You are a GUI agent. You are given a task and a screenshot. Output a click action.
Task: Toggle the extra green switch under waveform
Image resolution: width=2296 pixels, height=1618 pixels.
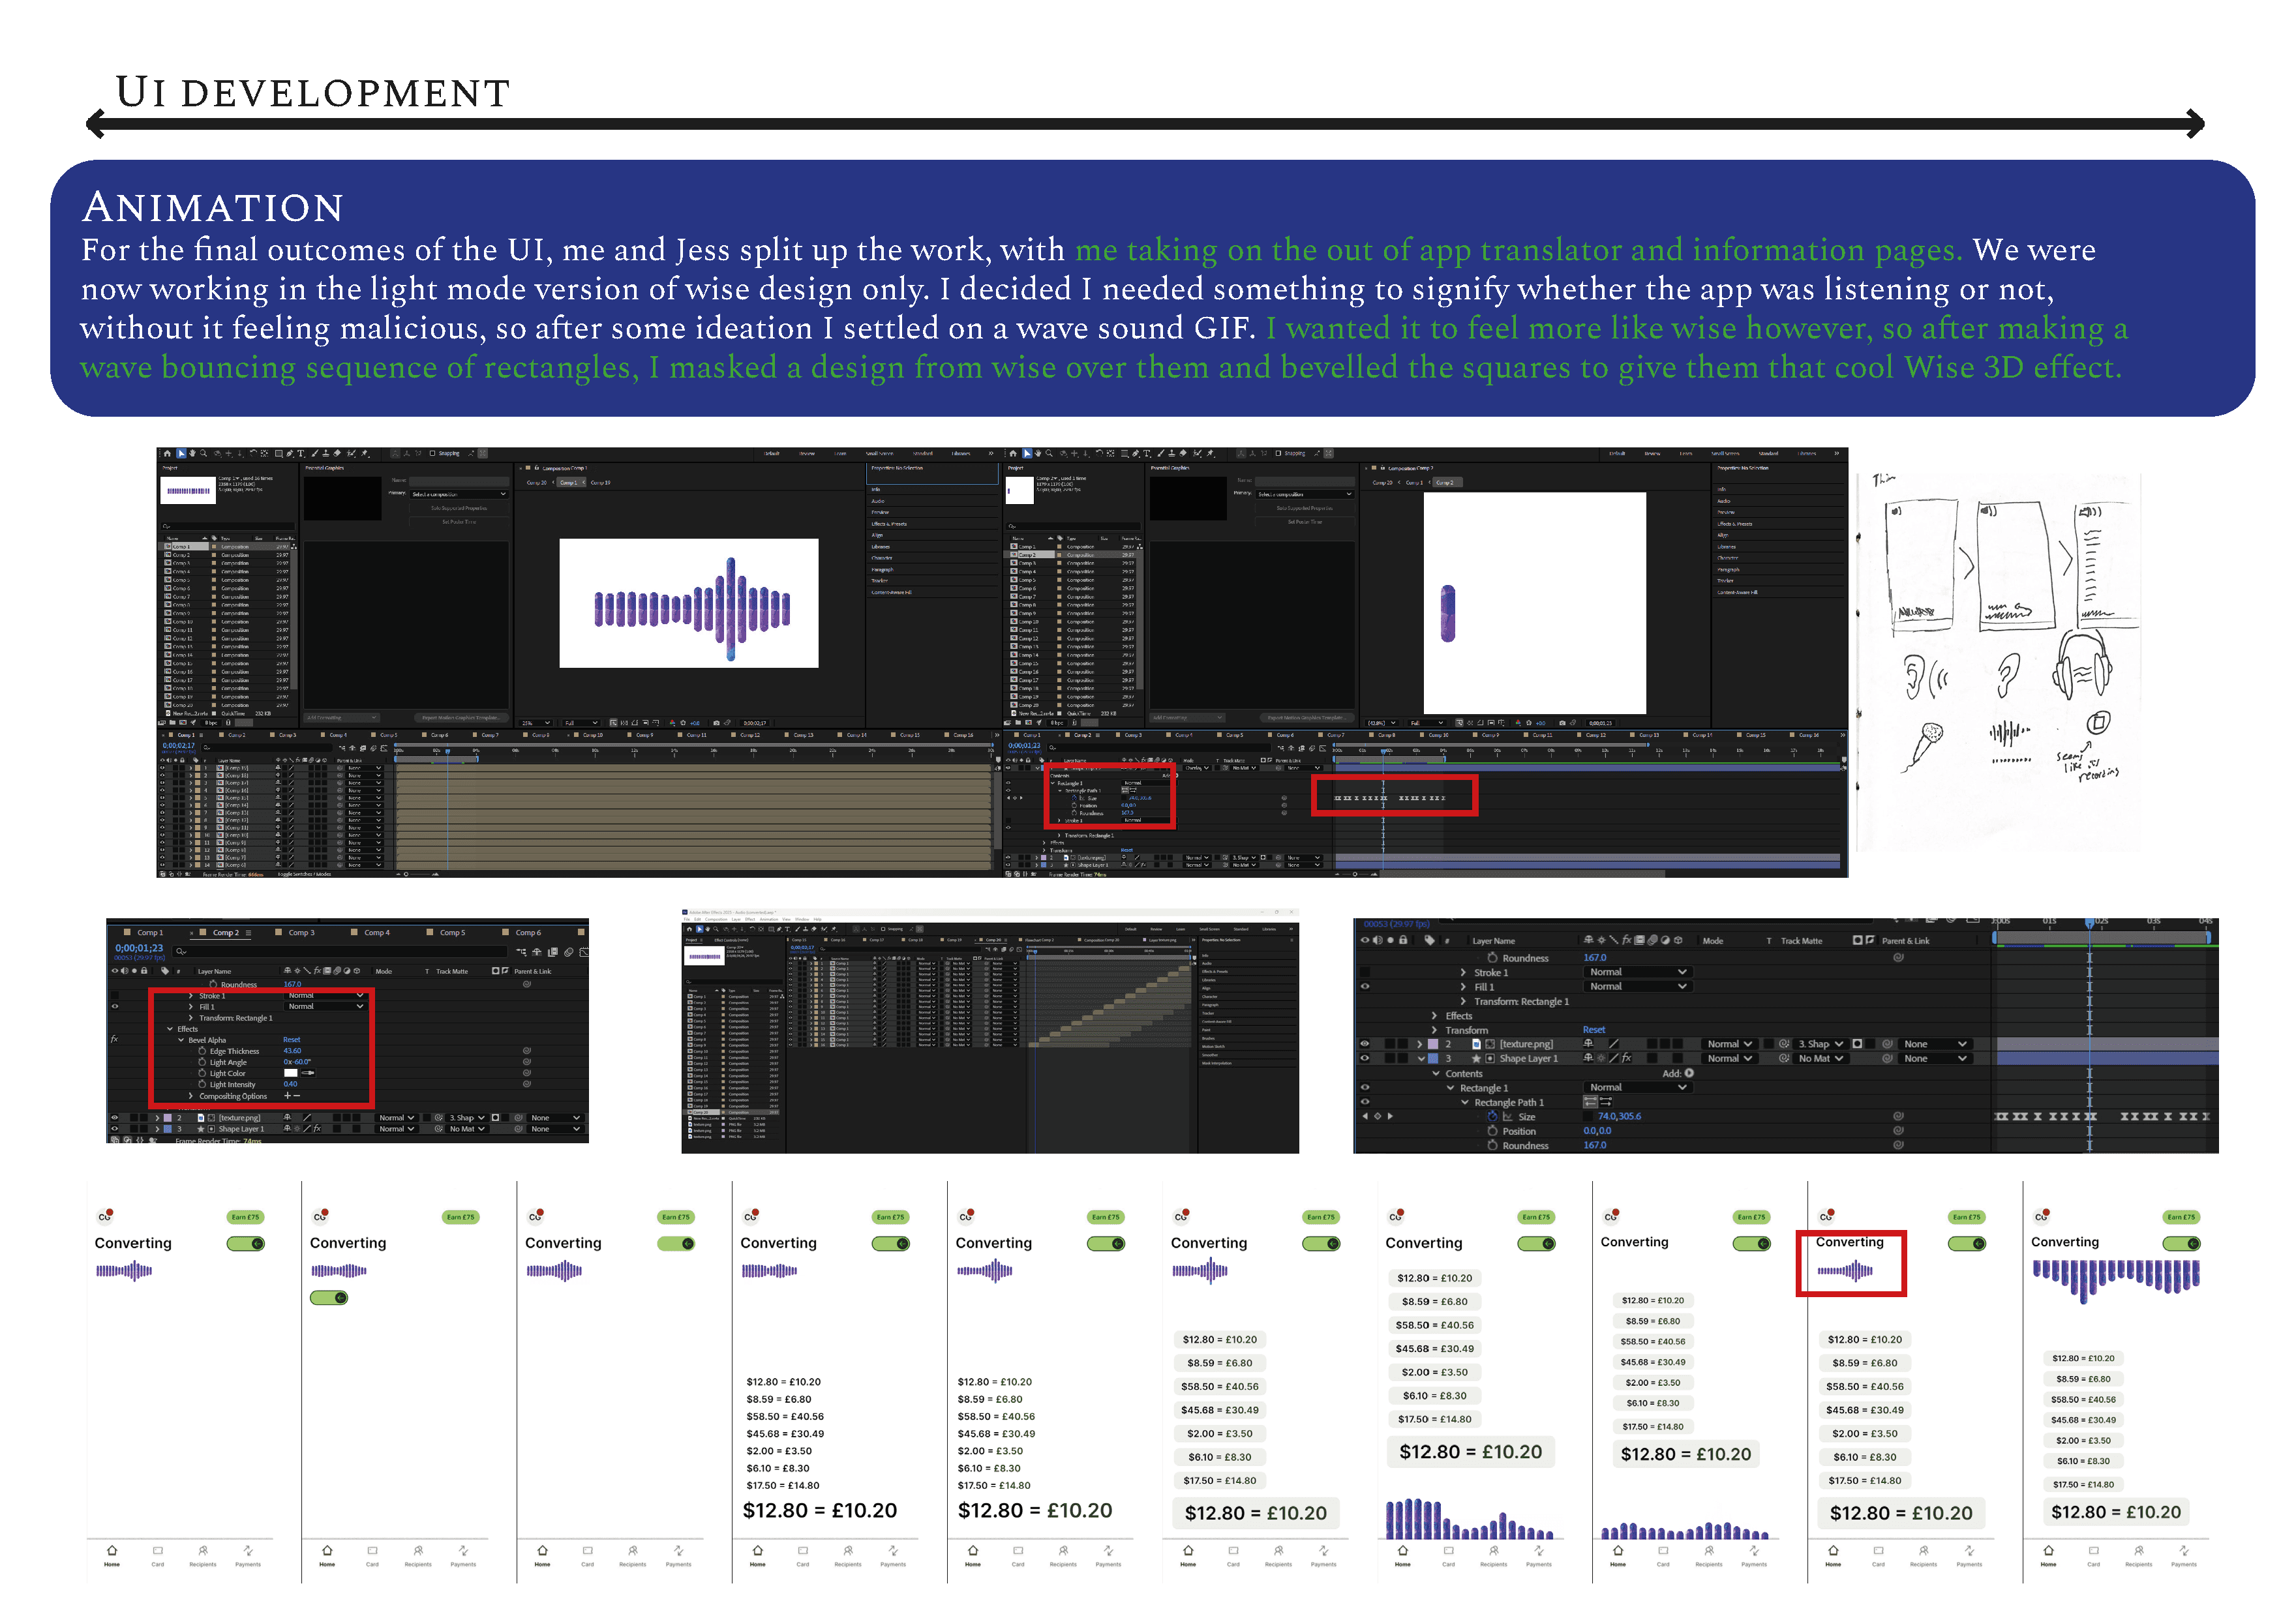click(x=329, y=1298)
